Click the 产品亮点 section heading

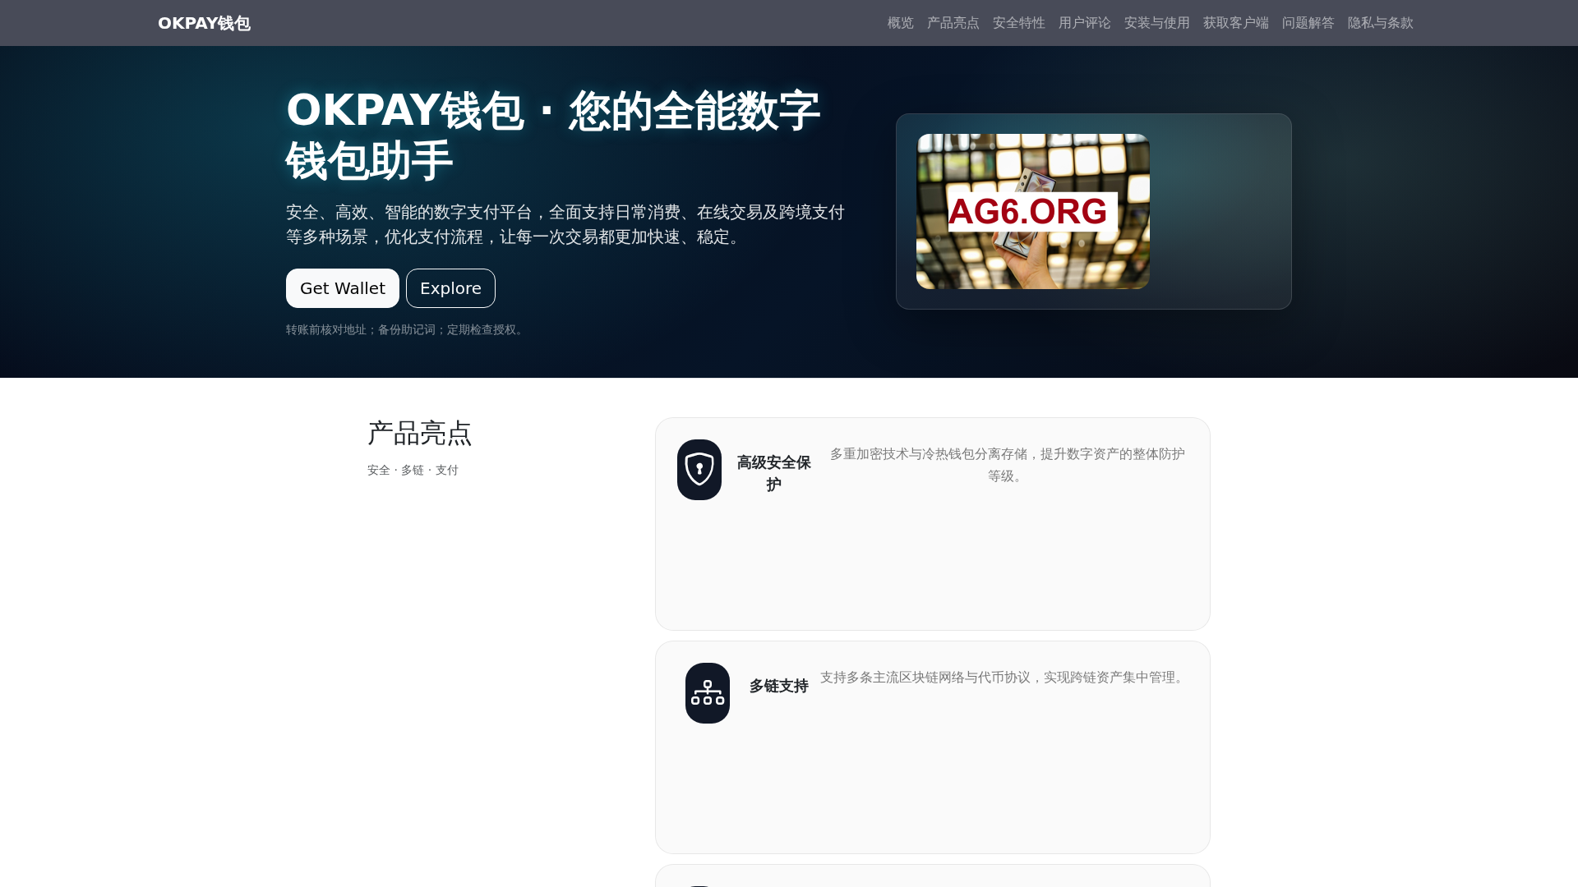(x=419, y=433)
